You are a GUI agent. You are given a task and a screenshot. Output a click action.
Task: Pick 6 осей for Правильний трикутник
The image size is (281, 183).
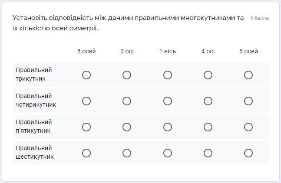(x=248, y=75)
